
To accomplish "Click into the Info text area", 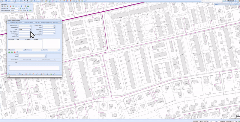I will pyautogui.click(x=34, y=68).
